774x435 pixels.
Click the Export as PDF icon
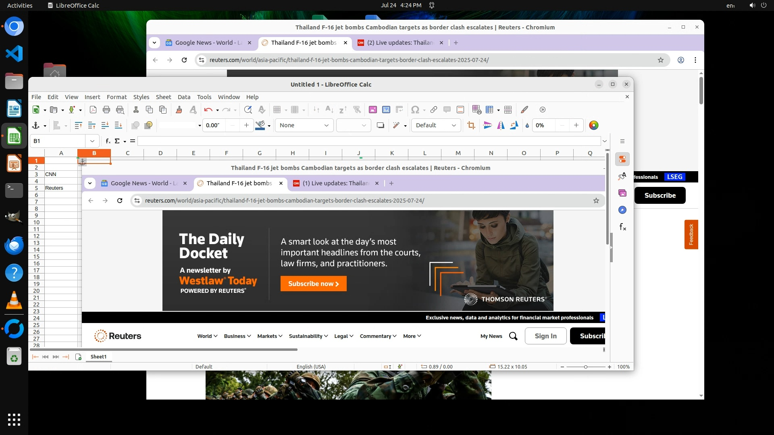click(x=93, y=110)
